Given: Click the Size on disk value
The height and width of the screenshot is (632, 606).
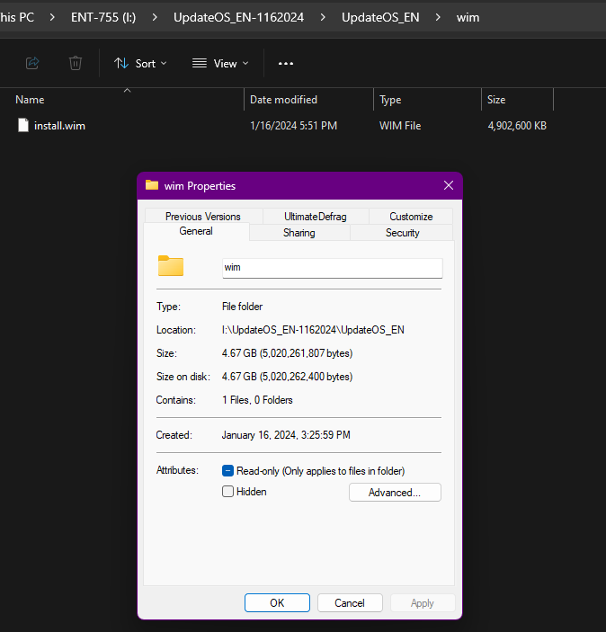Looking at the screenshot, I should tap(287, 377).
